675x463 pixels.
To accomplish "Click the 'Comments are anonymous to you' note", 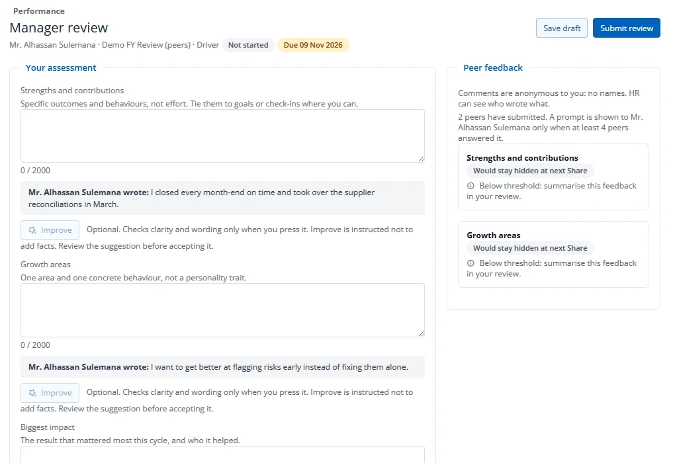I will point(549,99).
